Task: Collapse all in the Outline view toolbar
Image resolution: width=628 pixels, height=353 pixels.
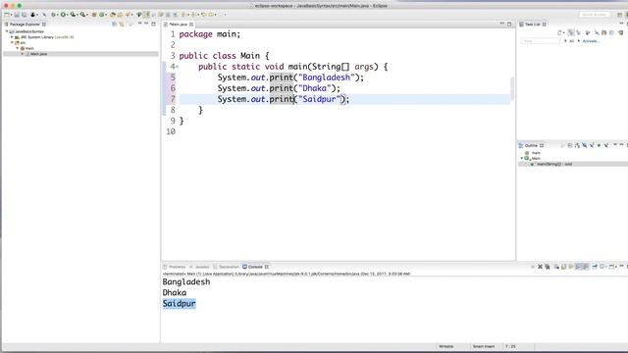Action: tap(570, 145)
